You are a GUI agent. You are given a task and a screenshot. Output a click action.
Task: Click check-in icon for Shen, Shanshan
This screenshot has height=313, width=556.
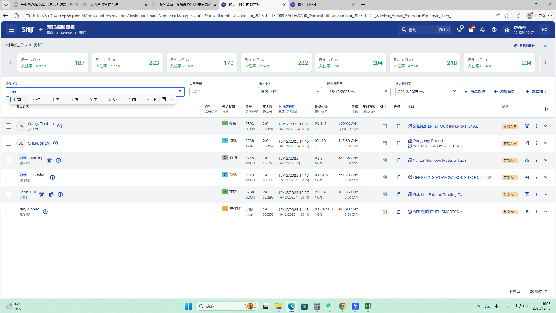click(x=527, y=177)
